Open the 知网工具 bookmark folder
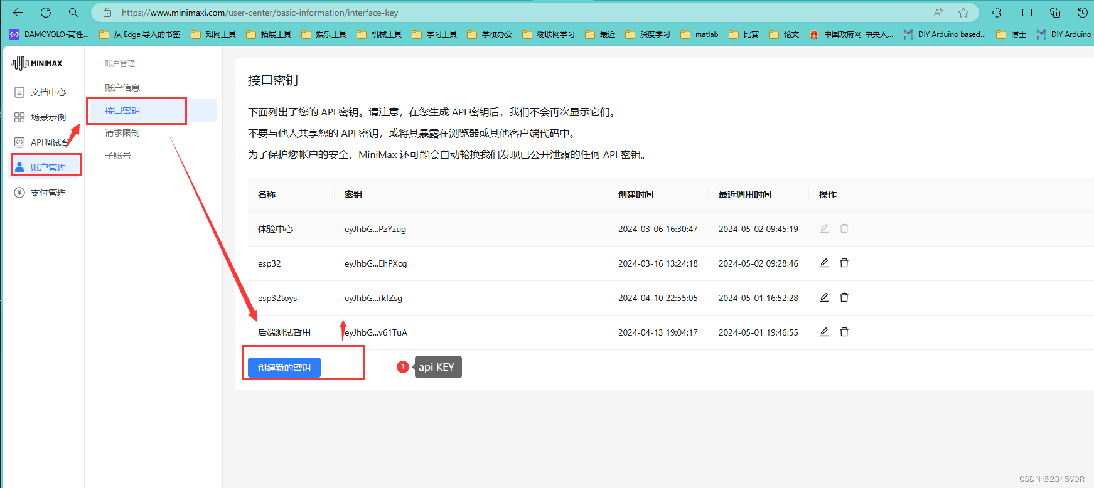This screenshot has height=488, width=1094. (214, 34)
